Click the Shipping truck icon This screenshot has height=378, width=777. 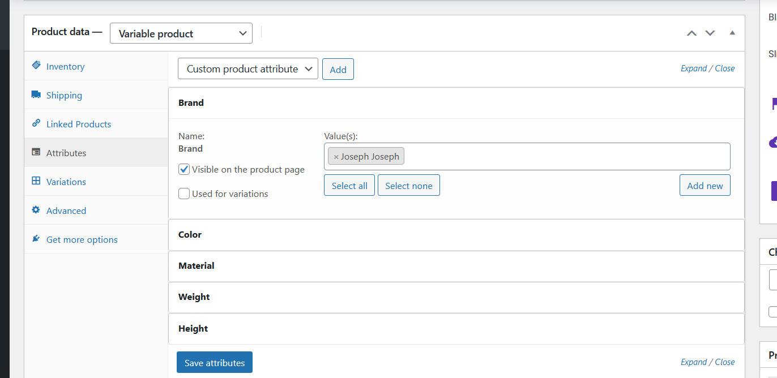[36, 94]
